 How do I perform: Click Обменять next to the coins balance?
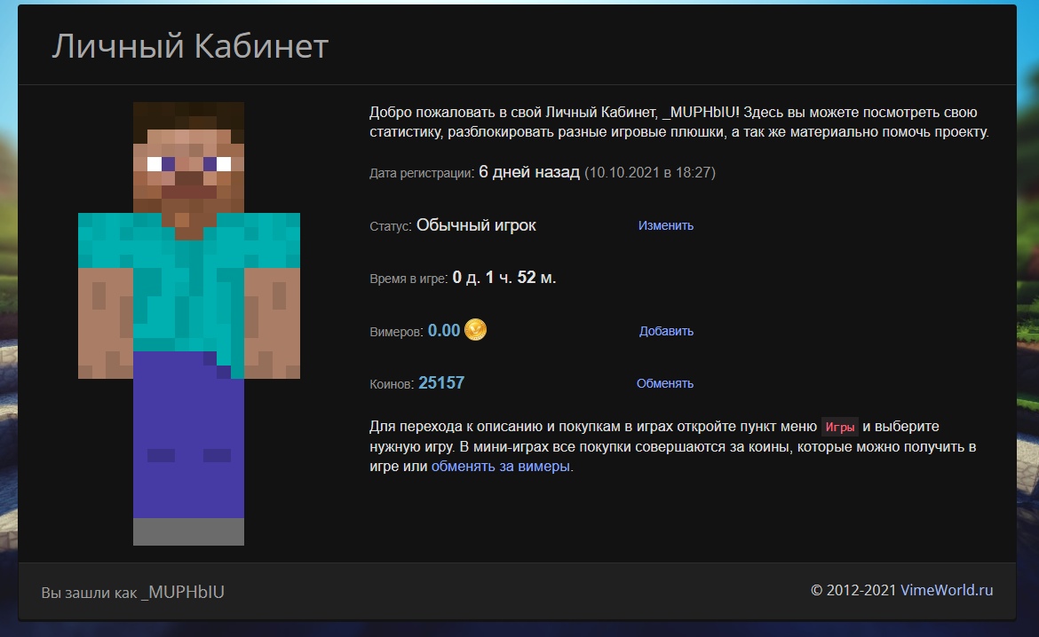pyautogui.click(x=664, y=383)
